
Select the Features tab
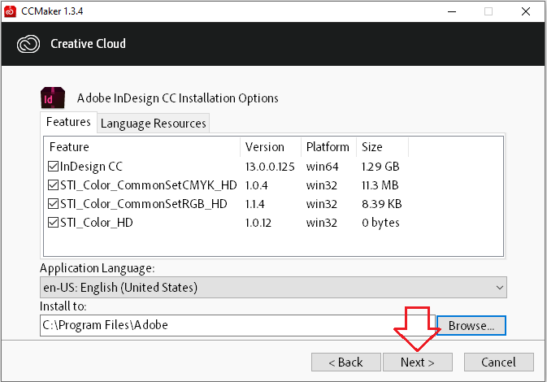68,122
